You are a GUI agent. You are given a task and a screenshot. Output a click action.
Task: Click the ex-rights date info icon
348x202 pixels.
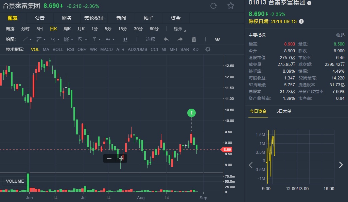301,21
